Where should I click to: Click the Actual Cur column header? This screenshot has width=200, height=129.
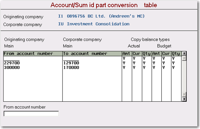coord(137,54)
